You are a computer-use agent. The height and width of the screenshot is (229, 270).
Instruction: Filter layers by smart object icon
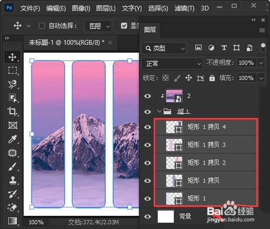(x=249, y=48)
